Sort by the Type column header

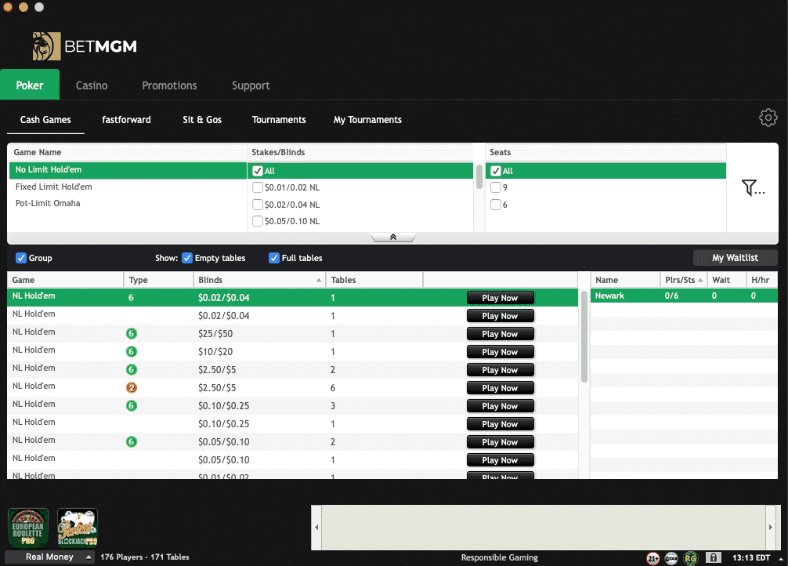[x=159, y=280]
